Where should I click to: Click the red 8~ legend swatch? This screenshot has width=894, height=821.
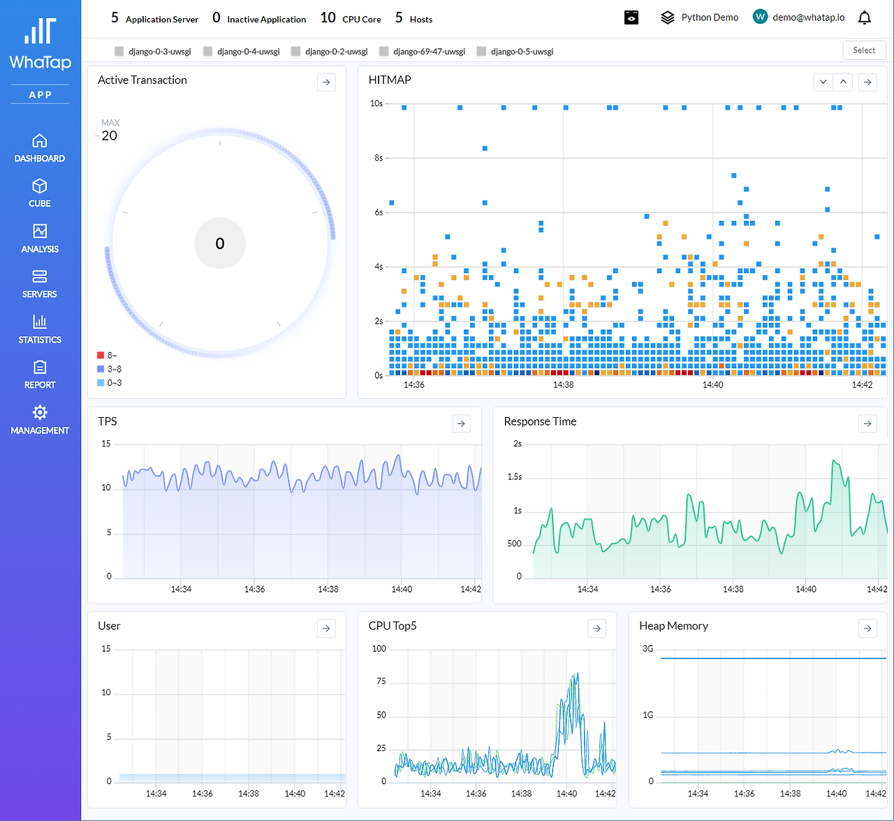click(x=101, y=356)
